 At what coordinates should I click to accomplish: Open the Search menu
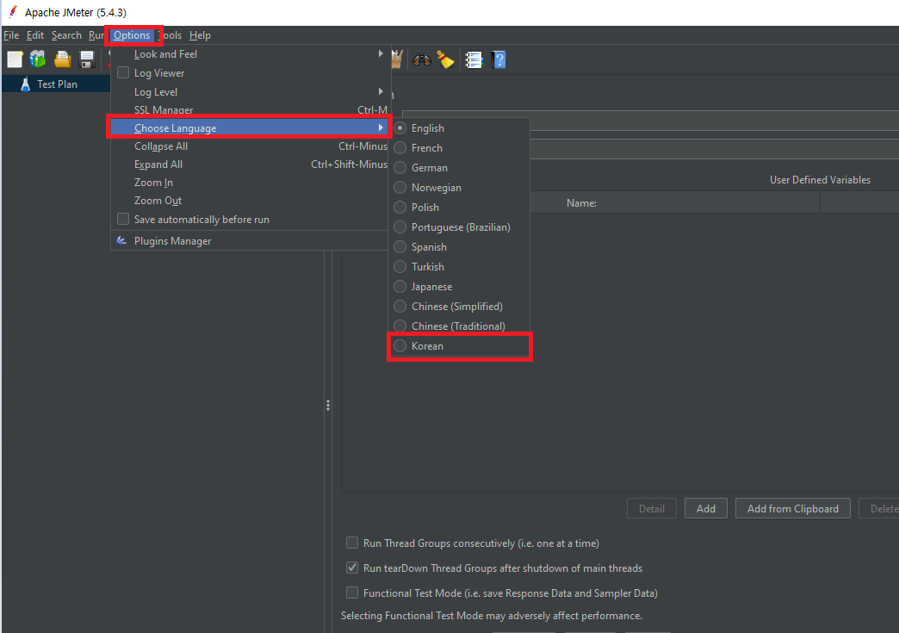pyautogui.click(x=66, y=35)
